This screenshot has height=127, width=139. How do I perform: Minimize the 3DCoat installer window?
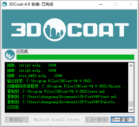pos(101,4)
